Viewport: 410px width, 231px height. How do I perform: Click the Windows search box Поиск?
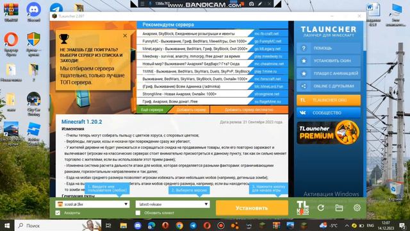point(58,225)
